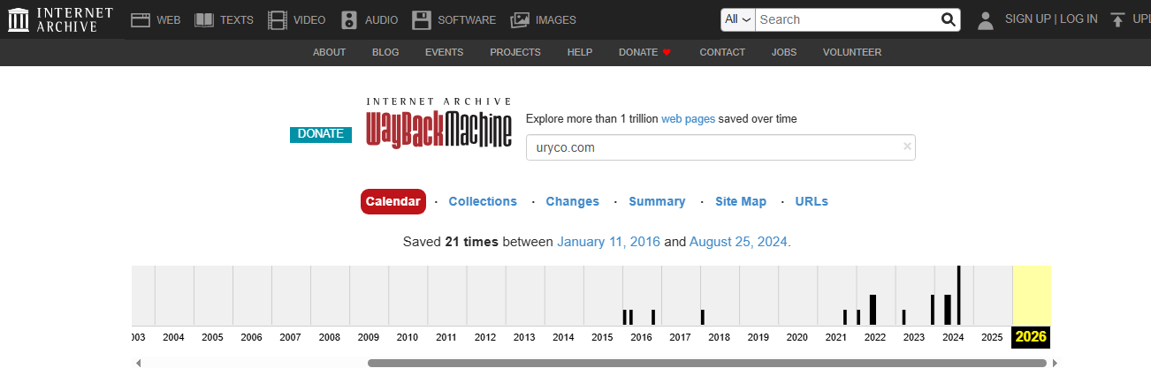The width and height of the screenshot is (1151, 368).
Task: Open Projects in the nav bar
Action: (515, 52)
